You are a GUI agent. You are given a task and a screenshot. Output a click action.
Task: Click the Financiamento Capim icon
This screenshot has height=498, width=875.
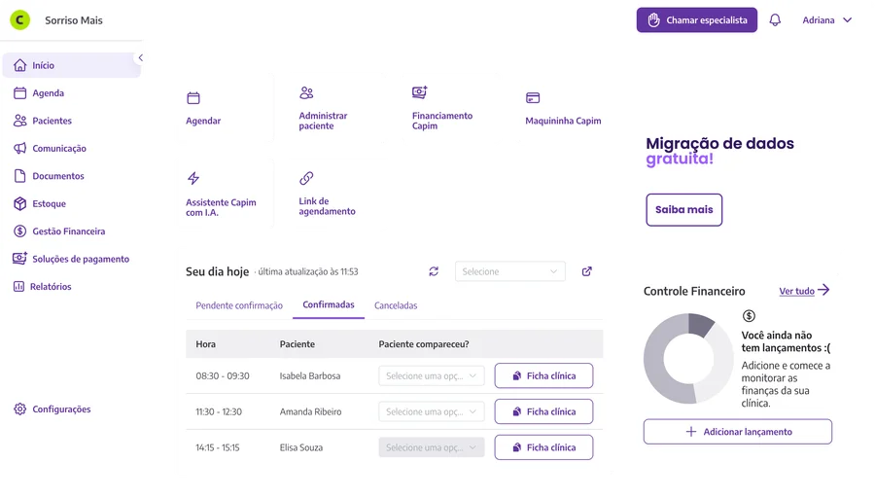pos(420,92)
